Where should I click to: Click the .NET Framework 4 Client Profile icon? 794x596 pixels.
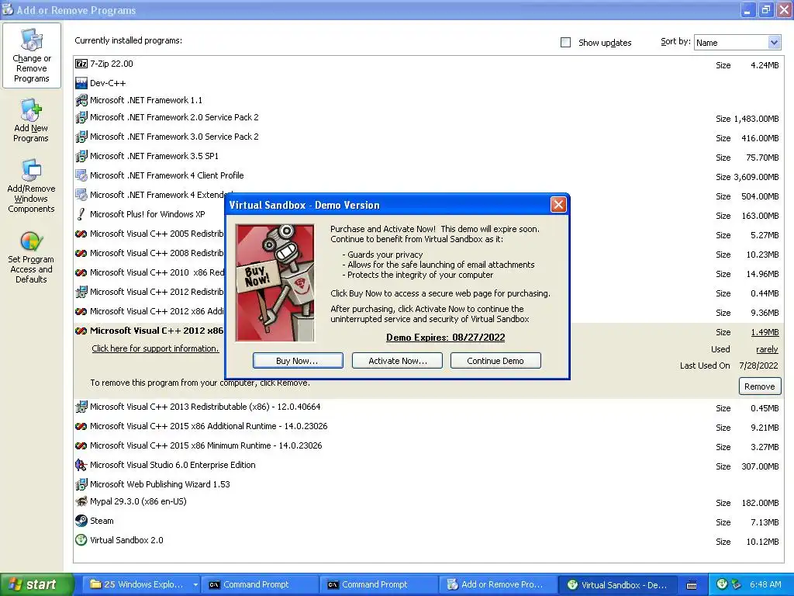[x=81, y=175]
